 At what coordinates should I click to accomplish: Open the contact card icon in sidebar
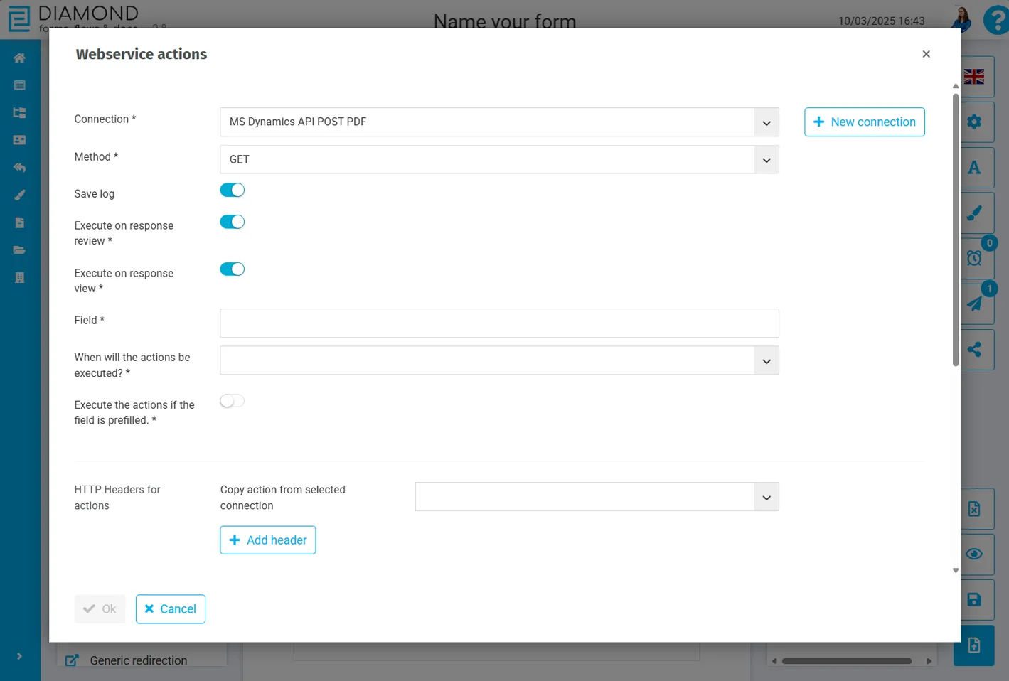(19, 139)
